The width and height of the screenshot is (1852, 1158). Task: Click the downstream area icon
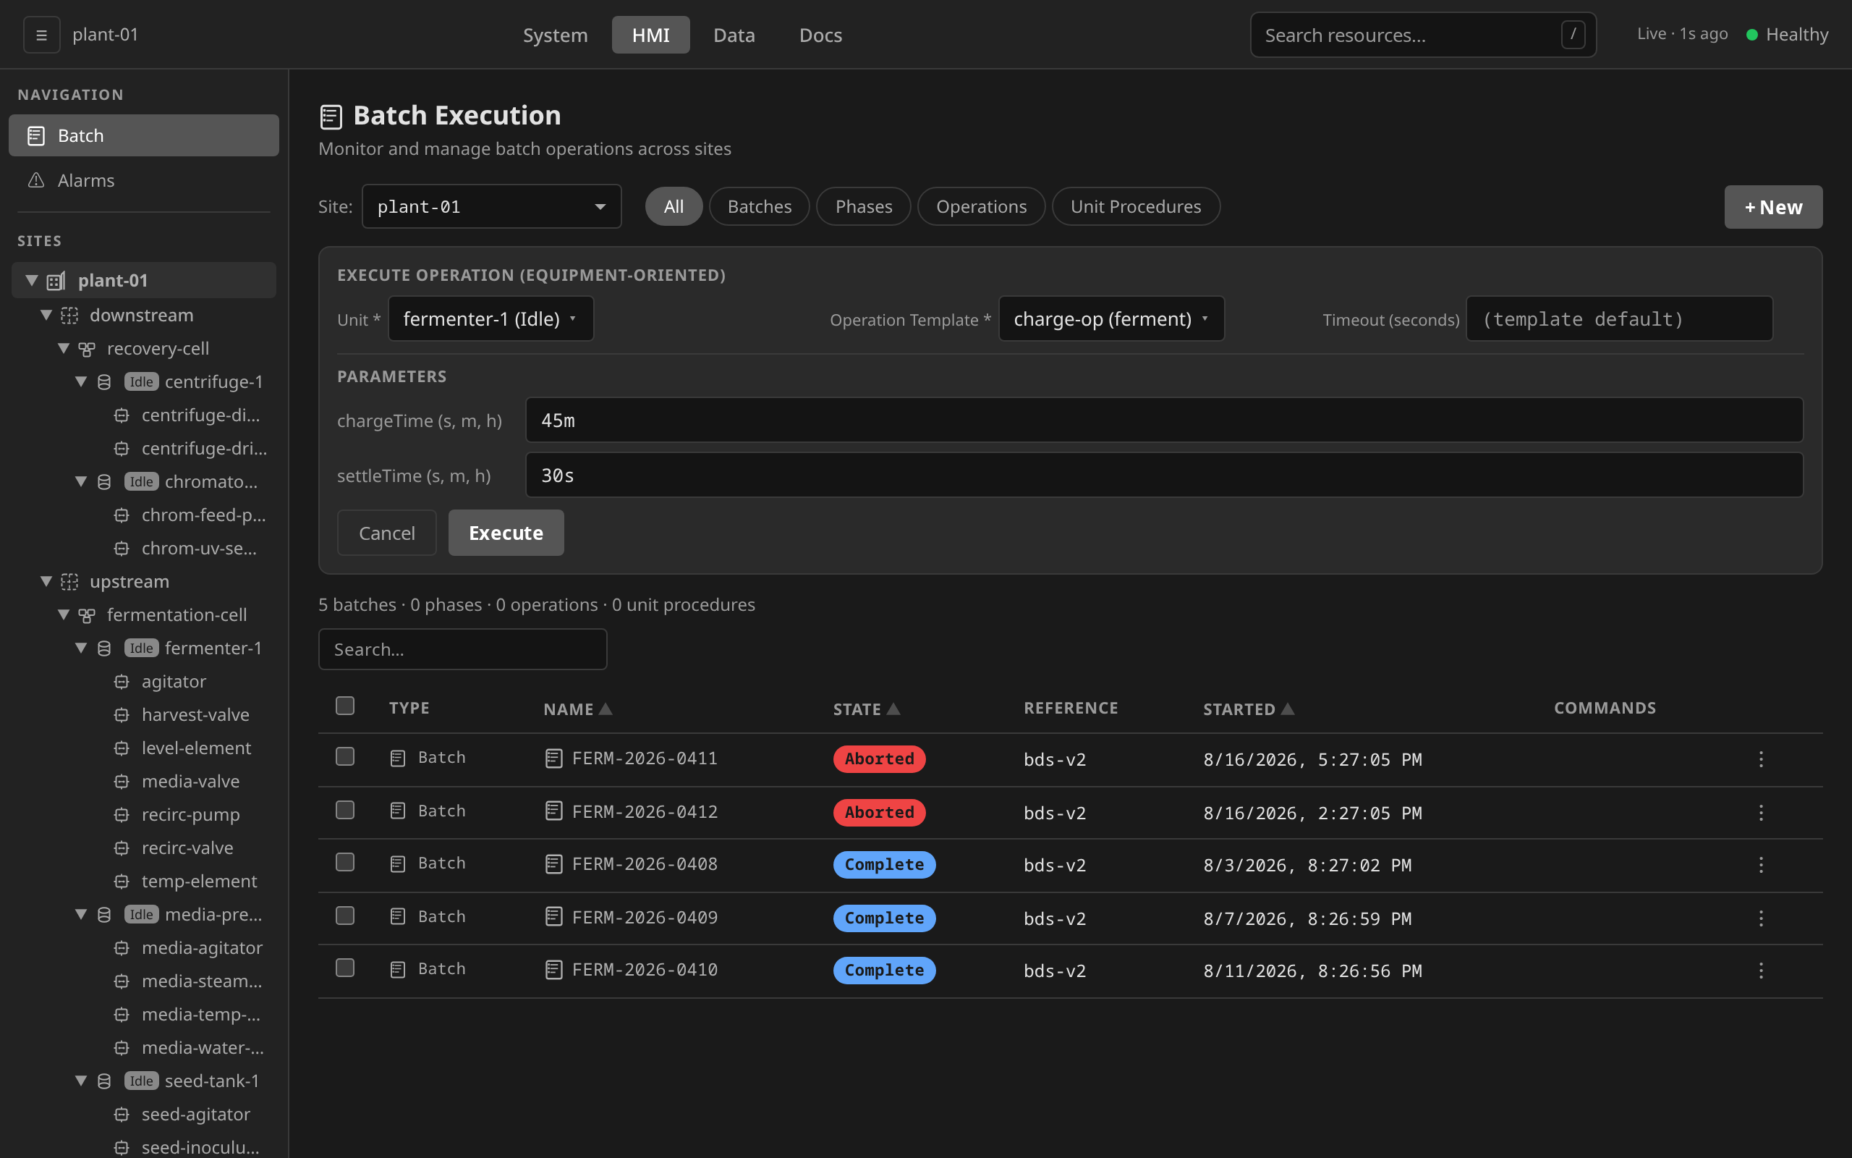[x=69, y=315]
